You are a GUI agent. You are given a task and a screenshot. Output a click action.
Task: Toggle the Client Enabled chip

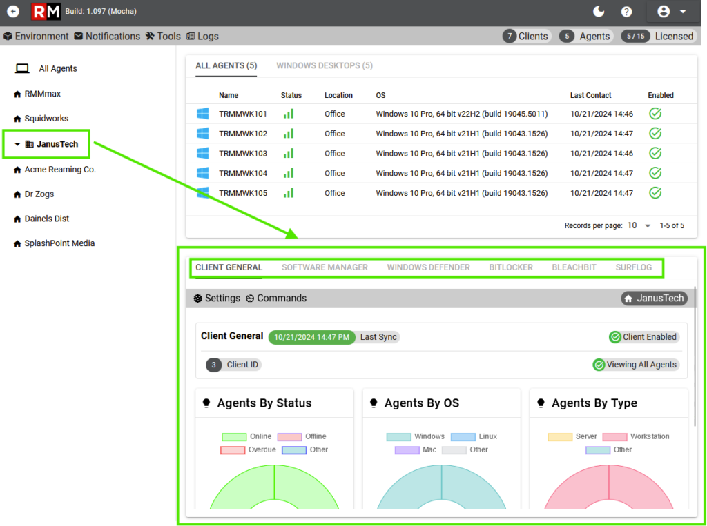[644, 337]
